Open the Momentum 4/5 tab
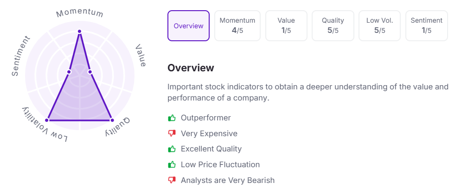 pos(237,26)
